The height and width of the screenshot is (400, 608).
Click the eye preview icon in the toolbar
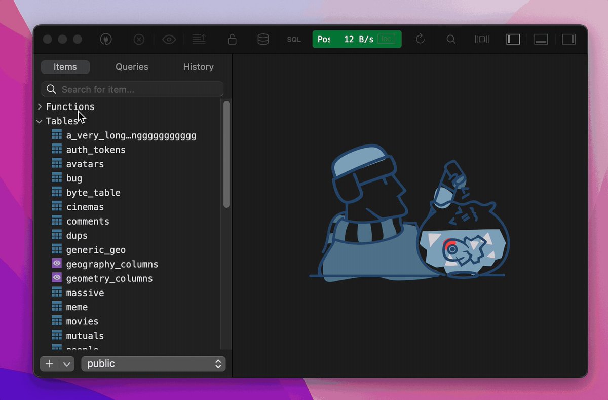(x=169, y=39)
